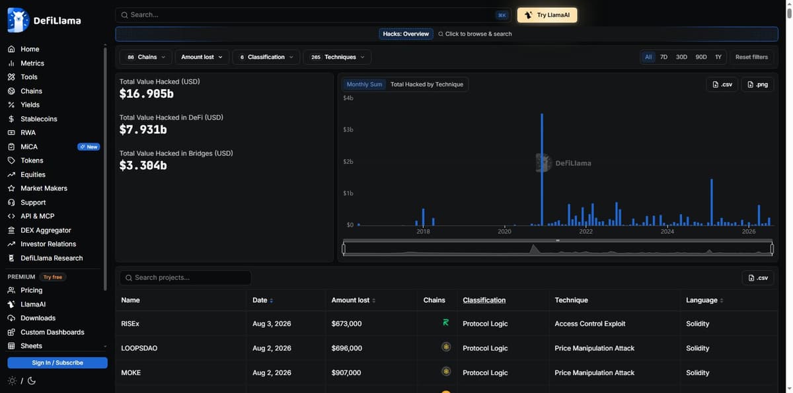Click right handle of chart range slider
The image size is (793, 393).
click(x=772, y=248)
